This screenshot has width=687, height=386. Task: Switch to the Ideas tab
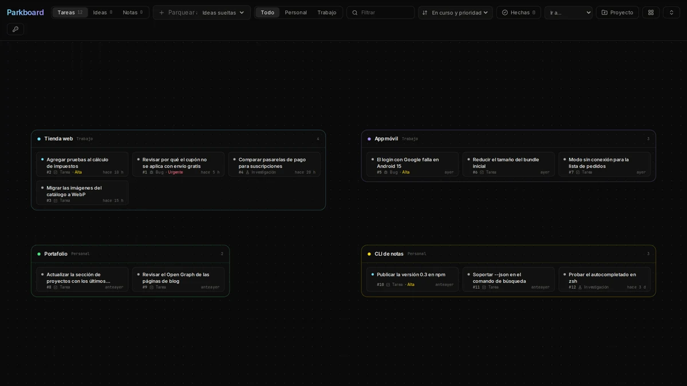pos(103,13)
